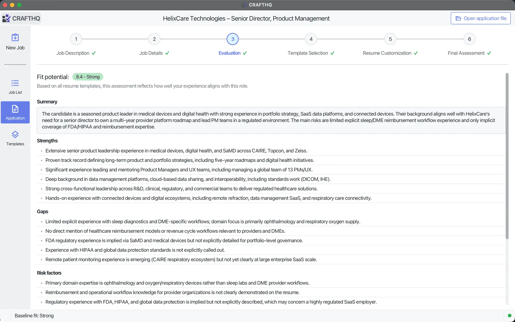This screenshot has height=322, width=515.
Task: Go to step 1 Job Description
Action: (x=76, y=39)
